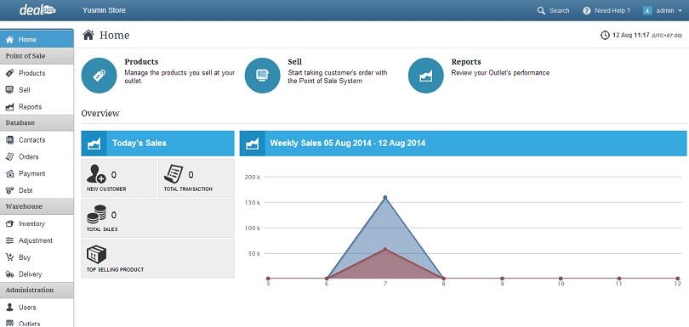
Task: Click the blue peak point at day 7
Action: pyautogui.click(x=385, y=198)
